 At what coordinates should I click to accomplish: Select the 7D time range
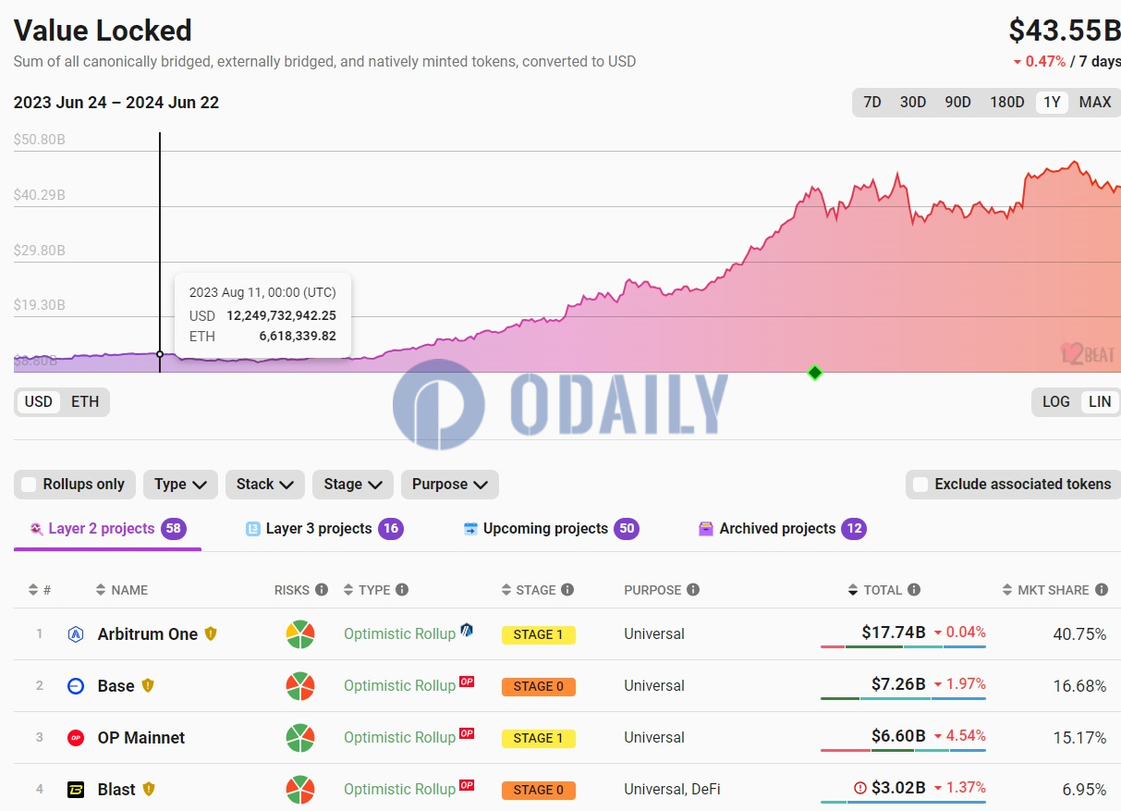(x=872, y=103)
